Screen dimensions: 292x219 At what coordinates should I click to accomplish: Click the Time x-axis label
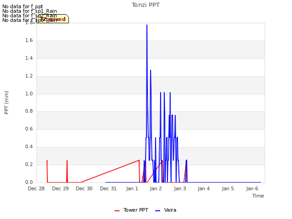click(x=258, y=196)
